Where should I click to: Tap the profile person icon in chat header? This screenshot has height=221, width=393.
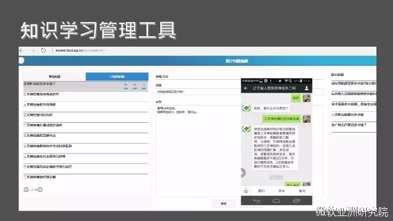pyautogui.click(x=306, y=88)
